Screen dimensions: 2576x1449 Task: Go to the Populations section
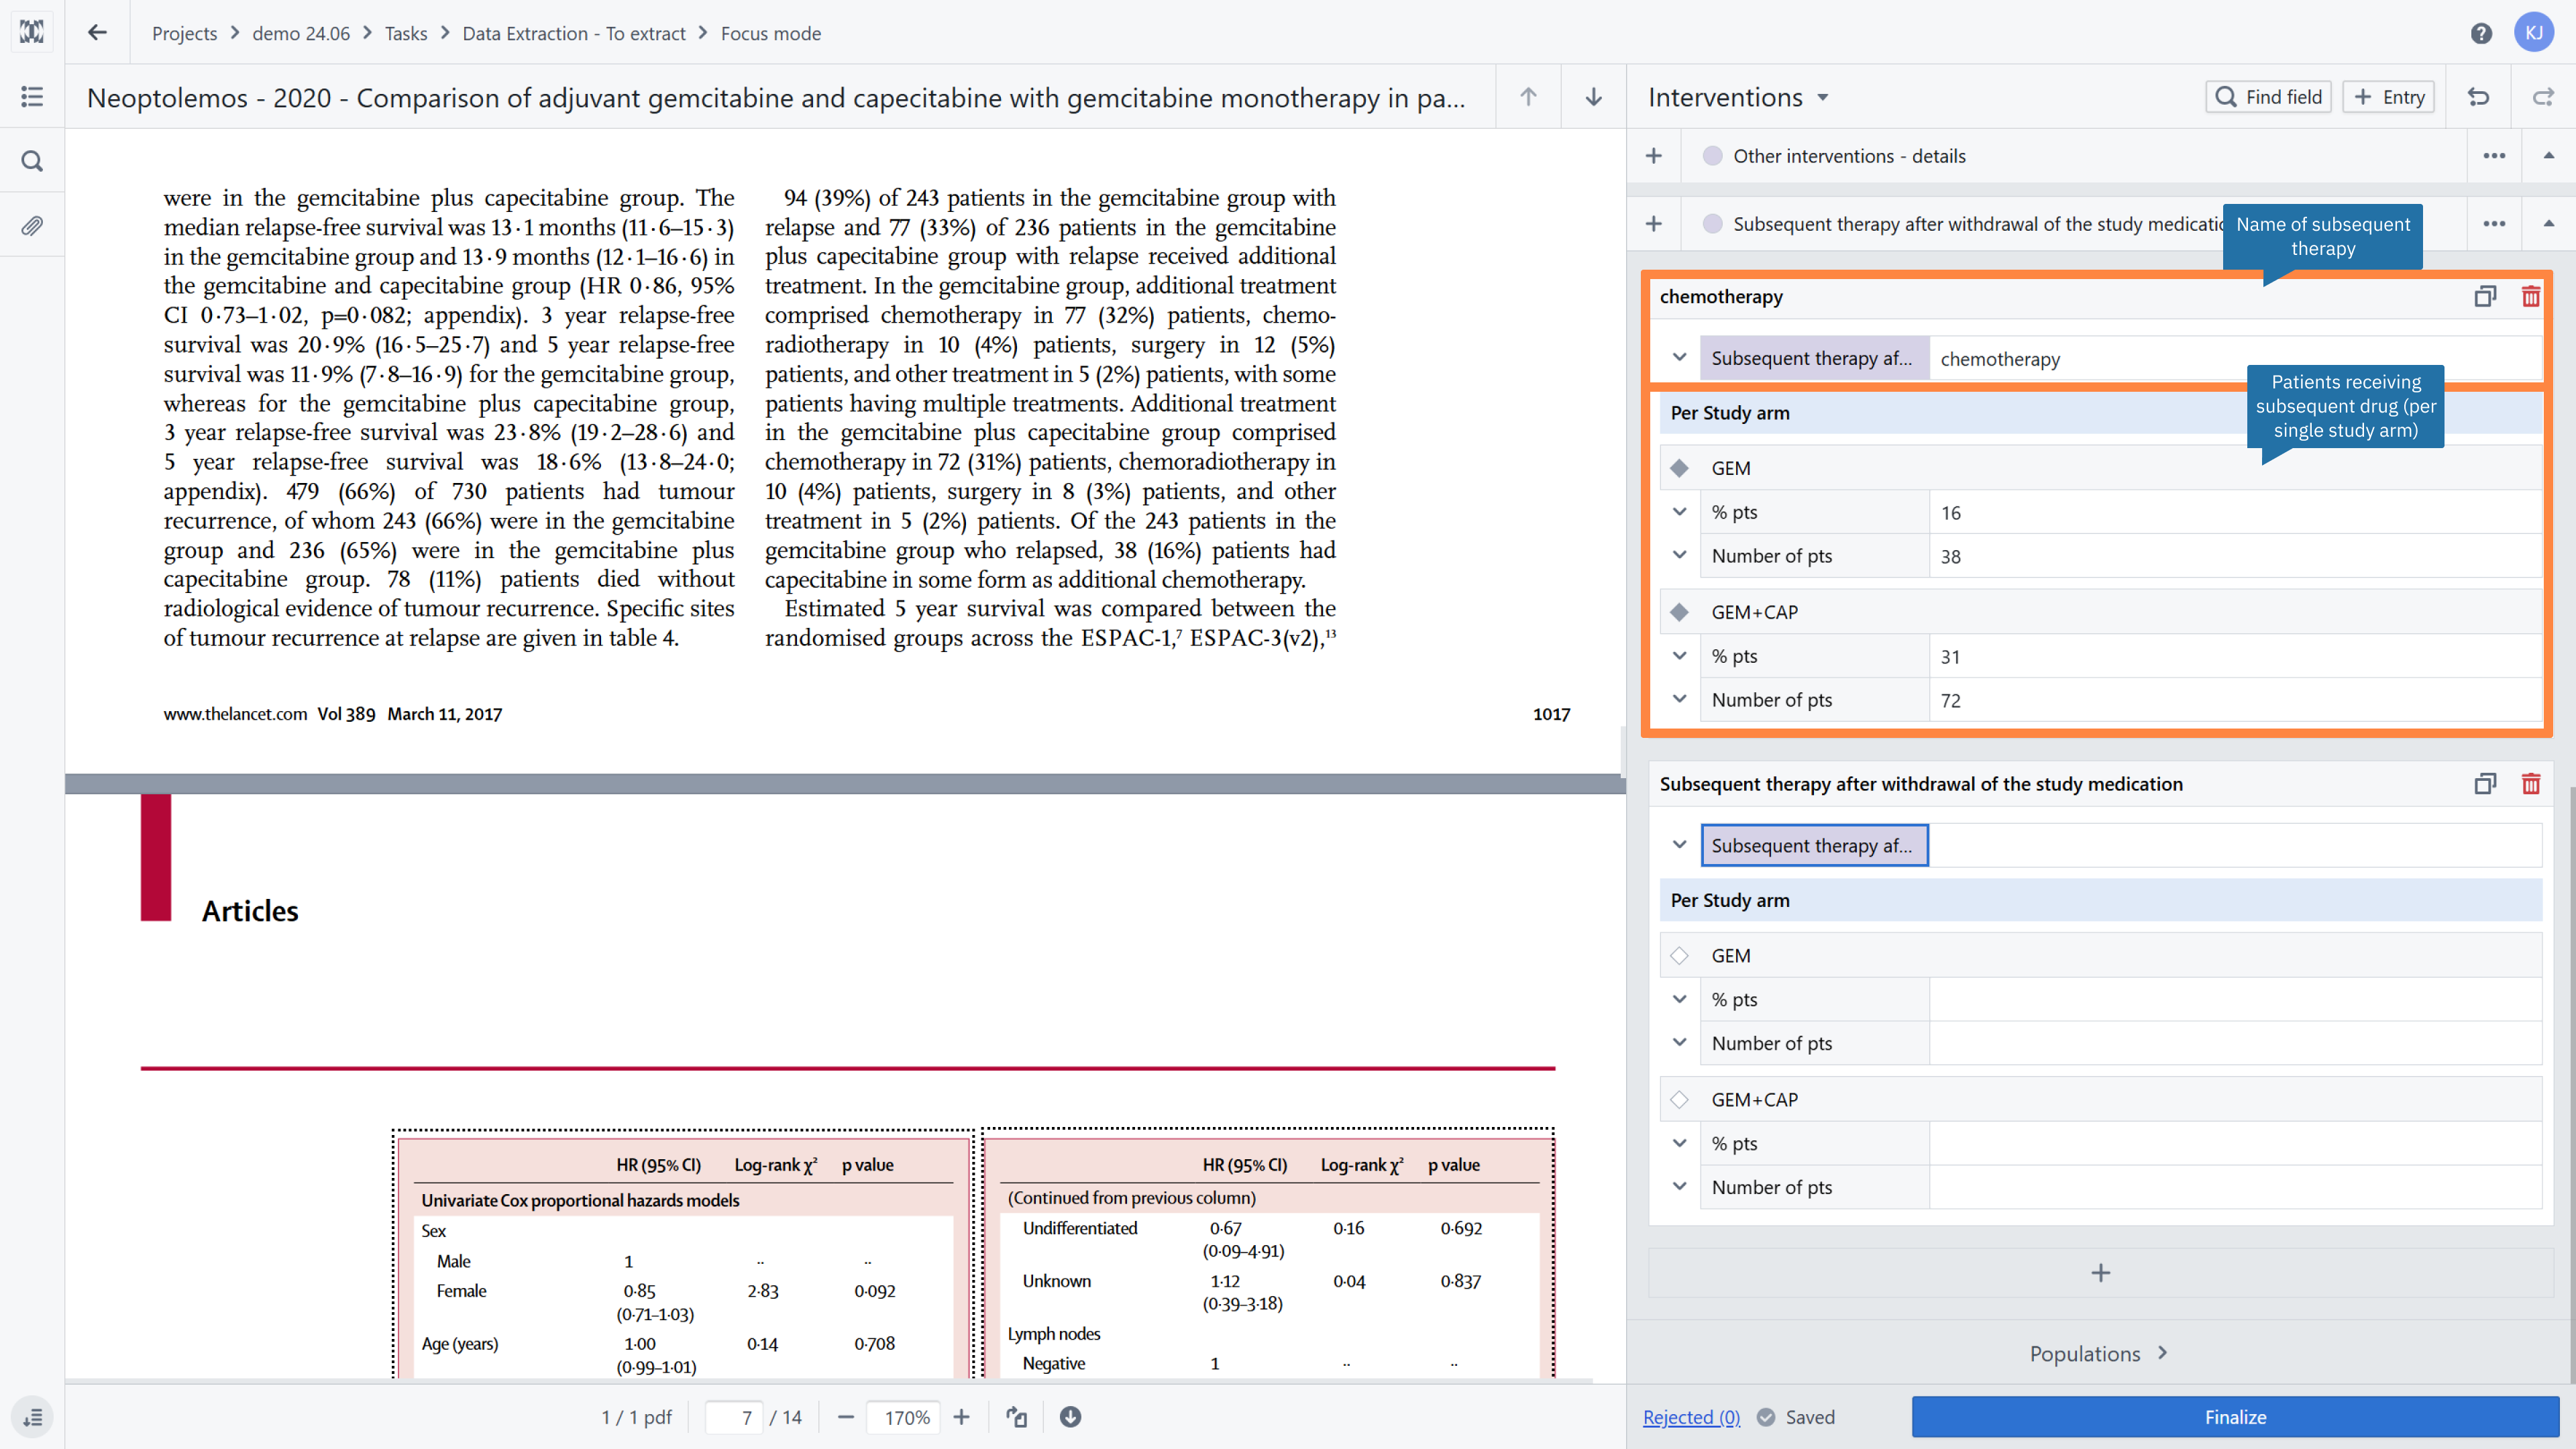[x=2099, y=1353]
